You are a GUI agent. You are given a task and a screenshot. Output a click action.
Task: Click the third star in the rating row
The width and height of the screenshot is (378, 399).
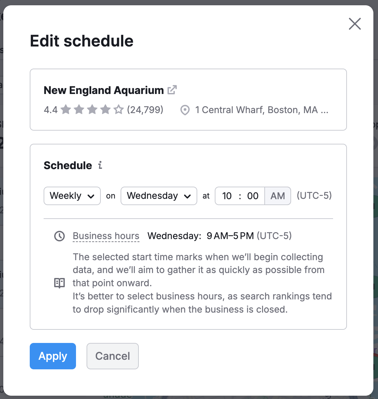tap(92, 109)
